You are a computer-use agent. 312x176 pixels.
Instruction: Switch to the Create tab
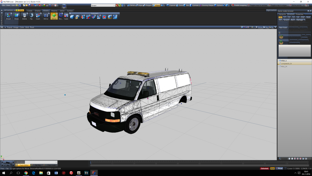[x=30, y=11]
